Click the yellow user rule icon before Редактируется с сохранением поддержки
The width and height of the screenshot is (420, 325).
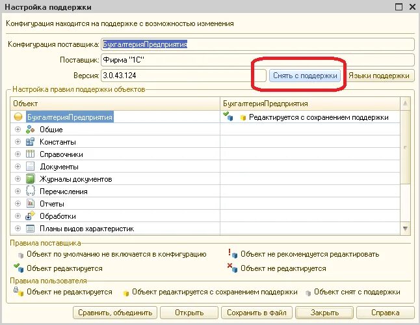(243, 117)
